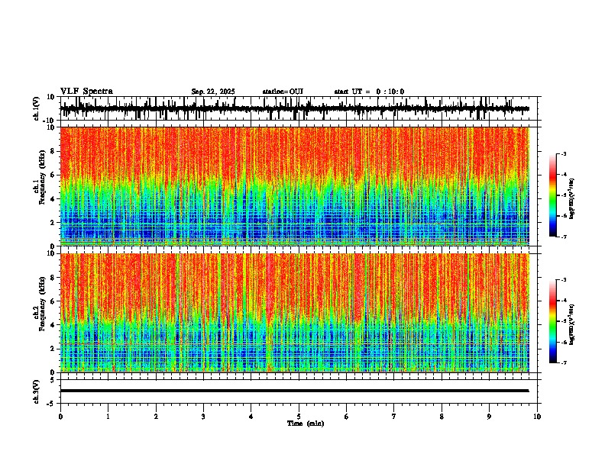
Task: Click the "-7" label on ch.2 colorbar
Action: [x=563, y=363]
